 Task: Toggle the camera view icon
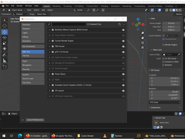[143, 43]
